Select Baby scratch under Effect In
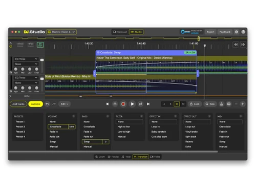The width and height of the screenshot is (256, 192). tap(159, 132)
